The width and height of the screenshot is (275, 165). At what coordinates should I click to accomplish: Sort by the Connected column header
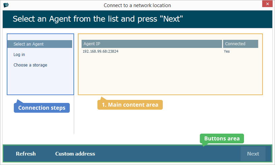click(x=240, y=44)
